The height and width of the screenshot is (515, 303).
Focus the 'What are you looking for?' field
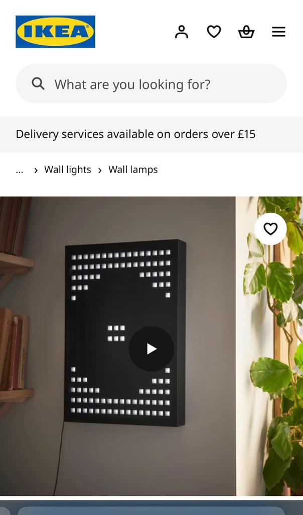[151, 84]
